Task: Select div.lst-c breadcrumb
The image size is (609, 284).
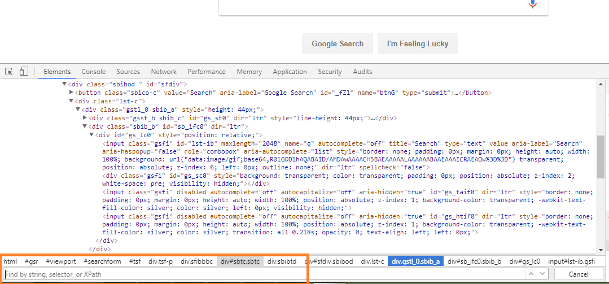Action: [372, 261]
